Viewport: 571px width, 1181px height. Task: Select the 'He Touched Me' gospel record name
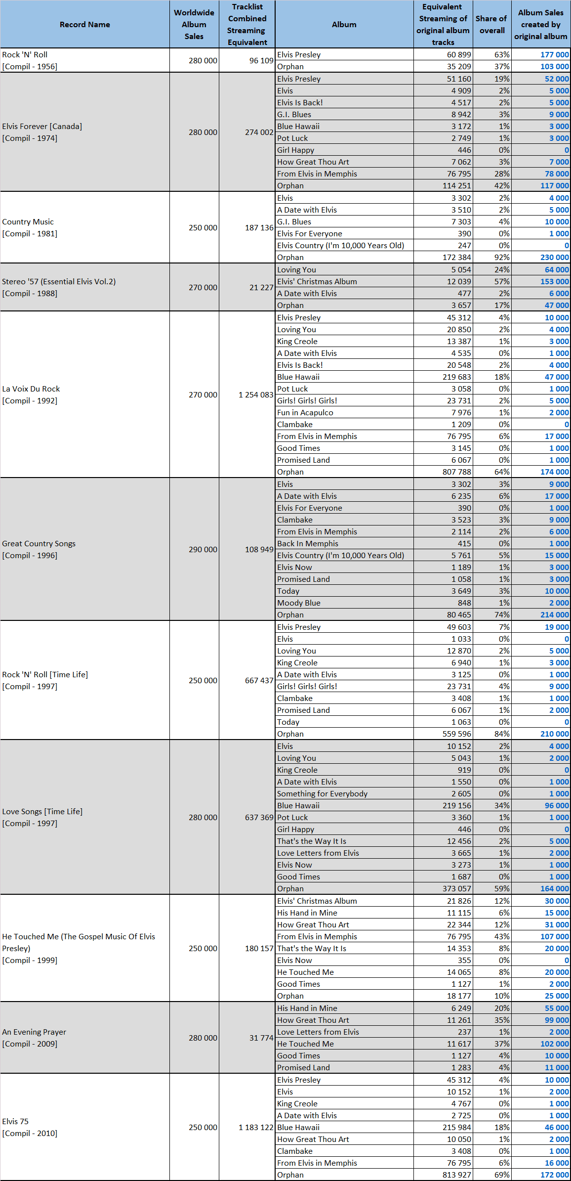(x=85, y=948)
